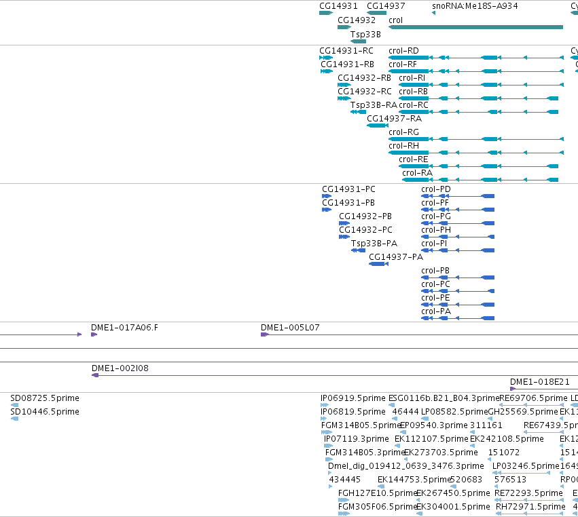Screen dimensions: 578x517
Task: Click protein CG14932-PB label
Action: (x=365, y=216)
